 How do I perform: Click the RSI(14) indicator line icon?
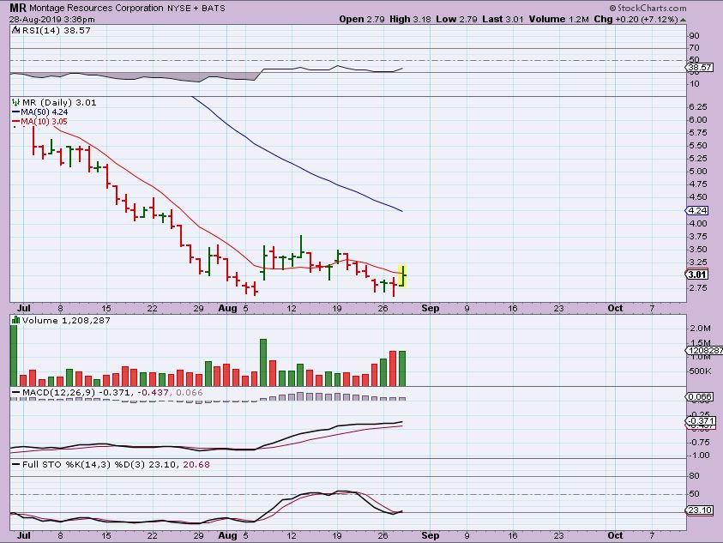coord(14,29)
